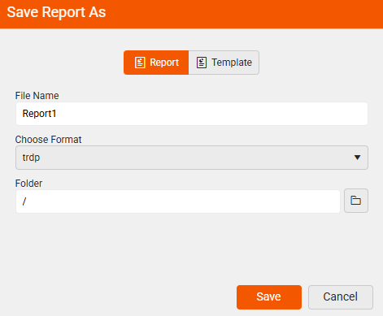Open the Choose Format dropdown
383x316 pixels.
point(192,158)
